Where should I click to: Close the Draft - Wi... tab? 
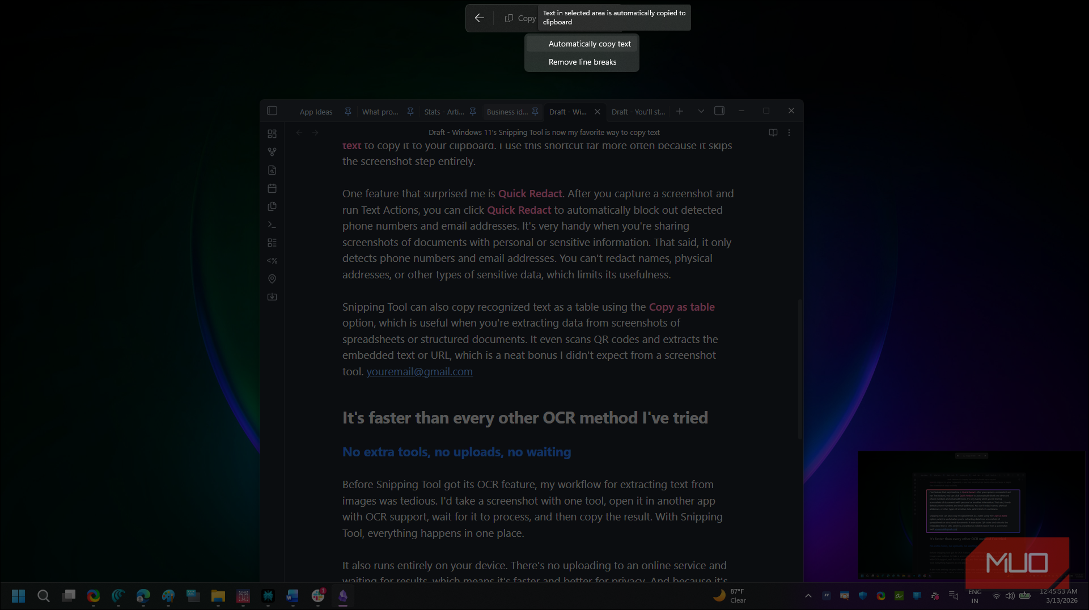click(x=598, y=112)
